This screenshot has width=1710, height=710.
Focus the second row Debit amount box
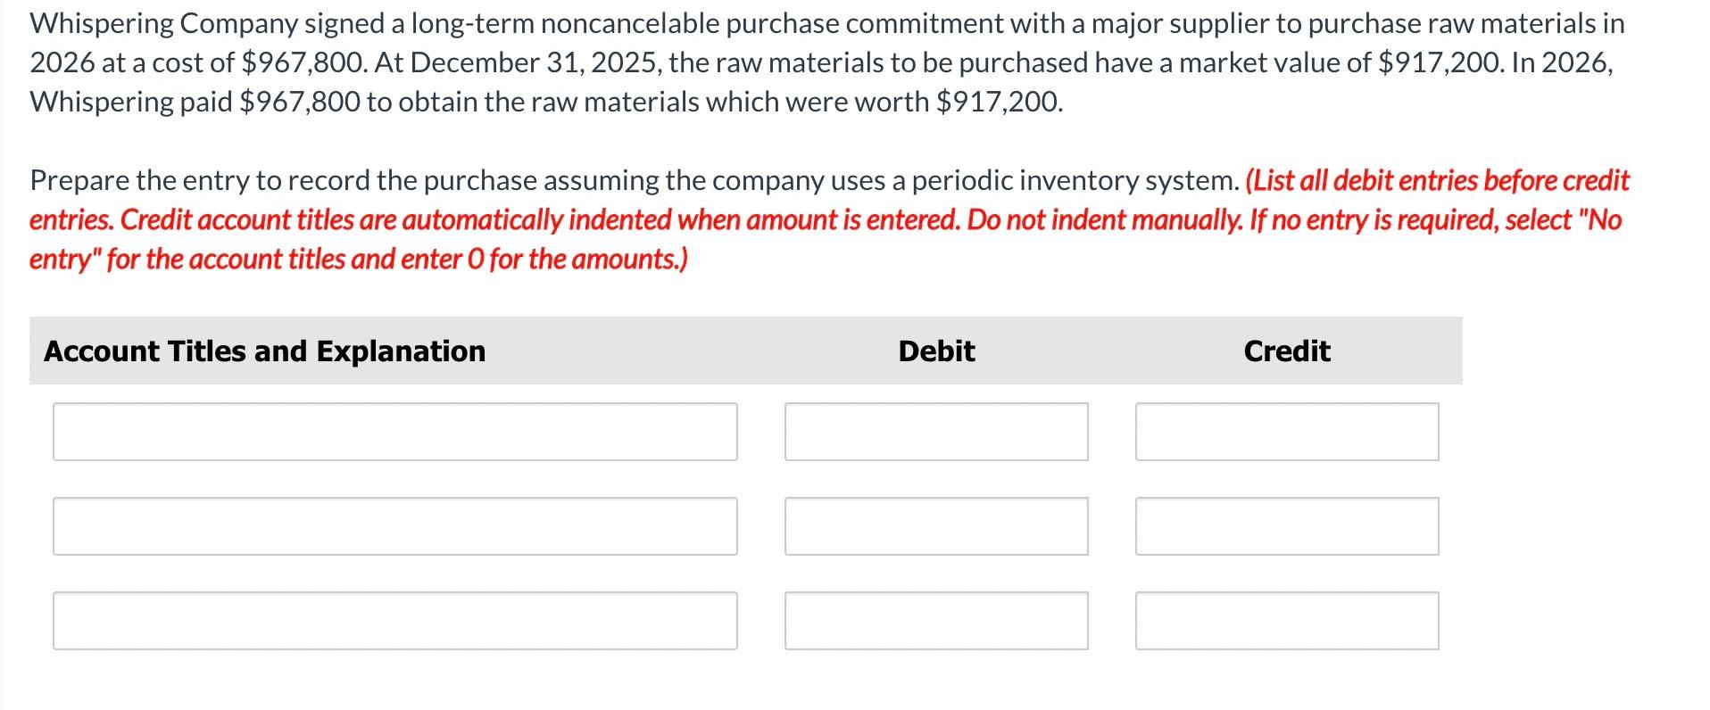point(936,526)
